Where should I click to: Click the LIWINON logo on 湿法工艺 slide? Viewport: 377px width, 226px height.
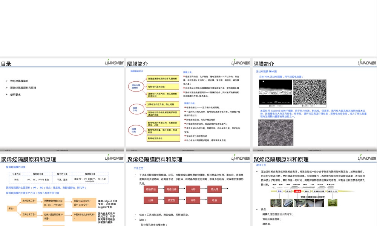point(367,157)
